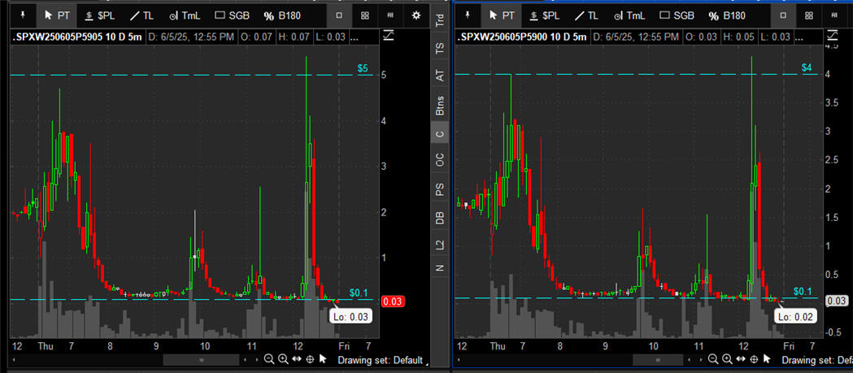Screen dimensions: 853x373
Task: Select the $PL price level tool in left chart
Action: click(x=102, y=15)
